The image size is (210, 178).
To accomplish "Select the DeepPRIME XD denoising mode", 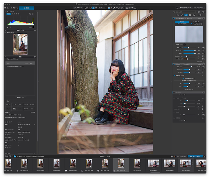I will click(196, 24).
